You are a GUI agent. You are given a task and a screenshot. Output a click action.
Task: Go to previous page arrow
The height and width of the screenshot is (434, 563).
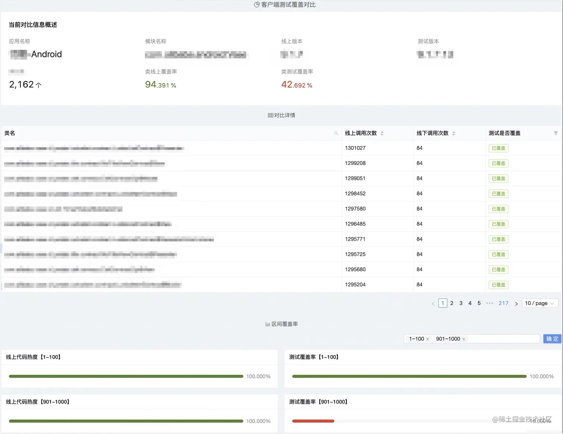coord(433,304)
